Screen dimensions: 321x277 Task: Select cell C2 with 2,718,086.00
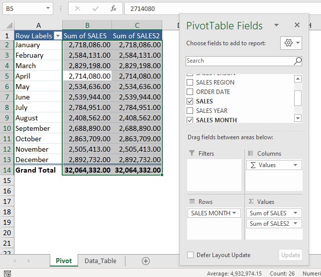(x=137, y=45)
